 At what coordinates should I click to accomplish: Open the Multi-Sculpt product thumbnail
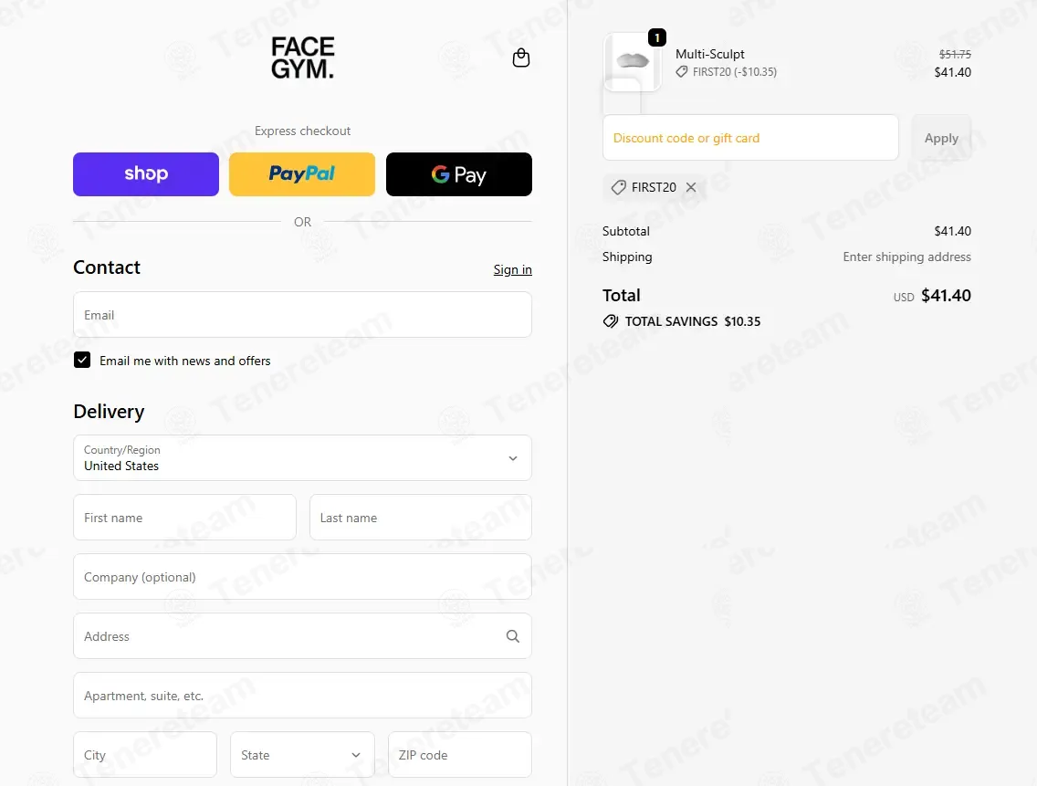(633, 62)
